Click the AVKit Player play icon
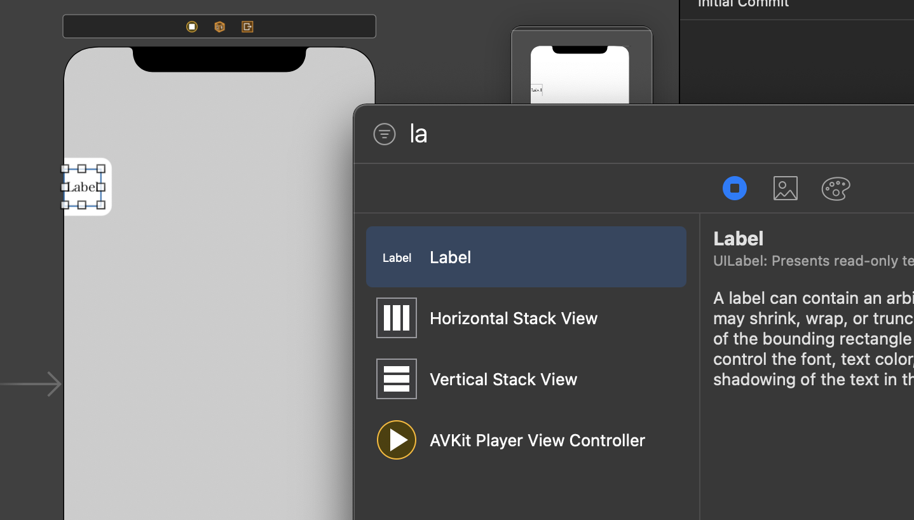Image resolution: width=914 pixels, height=520 pixels. coord(397,440)
